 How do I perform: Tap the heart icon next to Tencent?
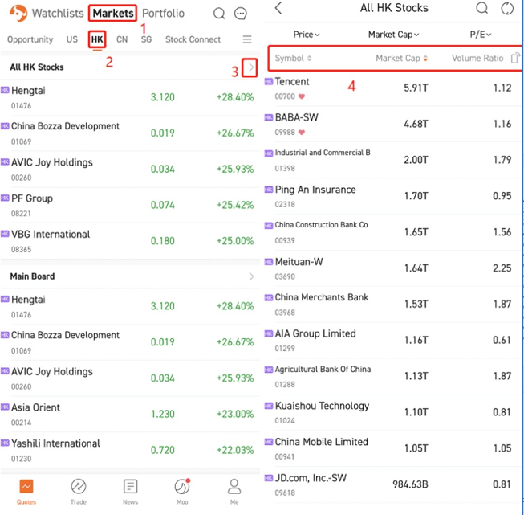point(302,96)
